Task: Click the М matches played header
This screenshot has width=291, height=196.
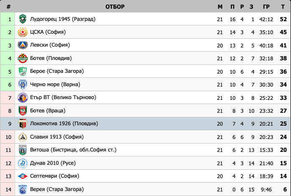Action: [x=220, y=7]
